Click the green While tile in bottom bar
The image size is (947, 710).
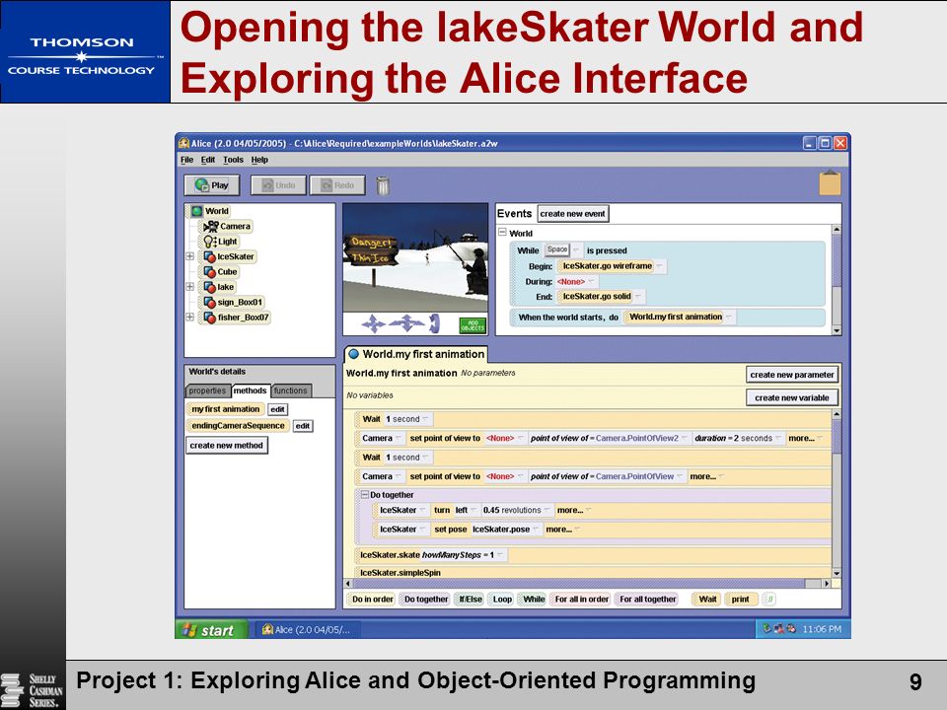click(534, 599)
